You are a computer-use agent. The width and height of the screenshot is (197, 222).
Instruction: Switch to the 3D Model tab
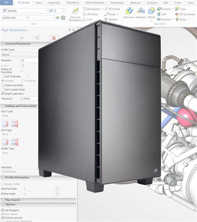coord(23,2)
